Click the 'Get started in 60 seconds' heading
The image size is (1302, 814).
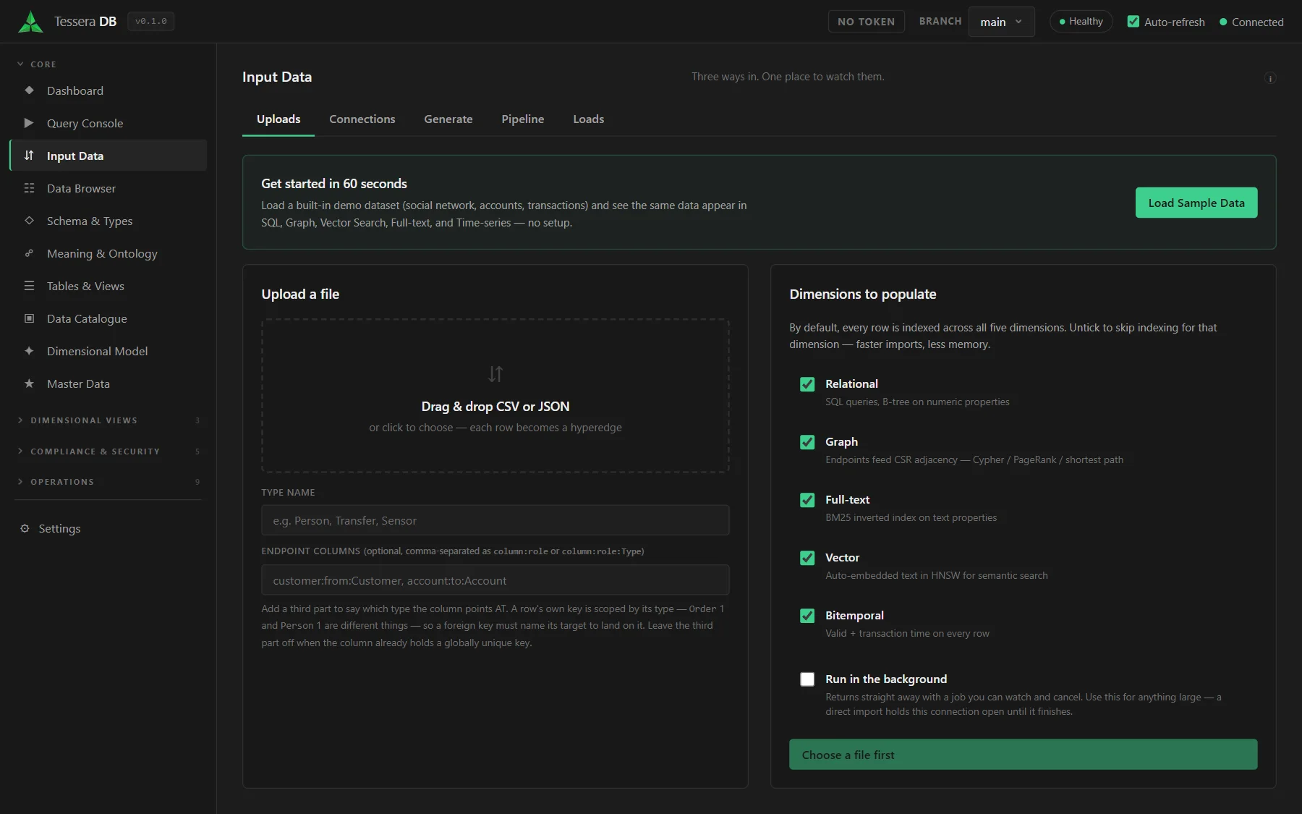333,184
